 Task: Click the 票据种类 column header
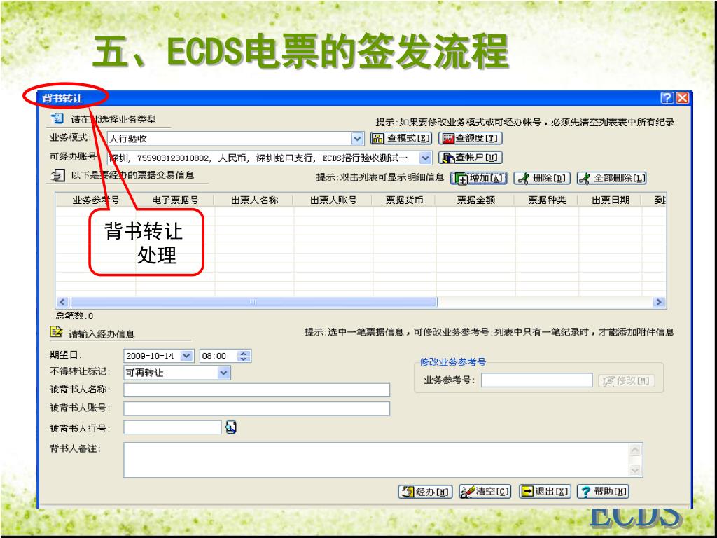(x=547, y=200)
